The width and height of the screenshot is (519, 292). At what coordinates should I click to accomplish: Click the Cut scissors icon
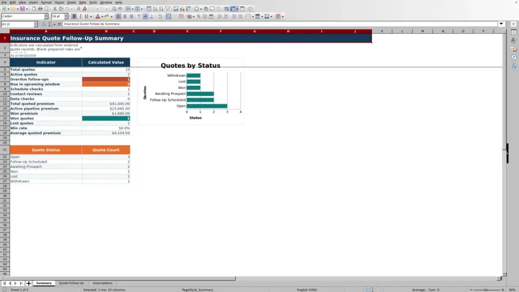point(55,9)
